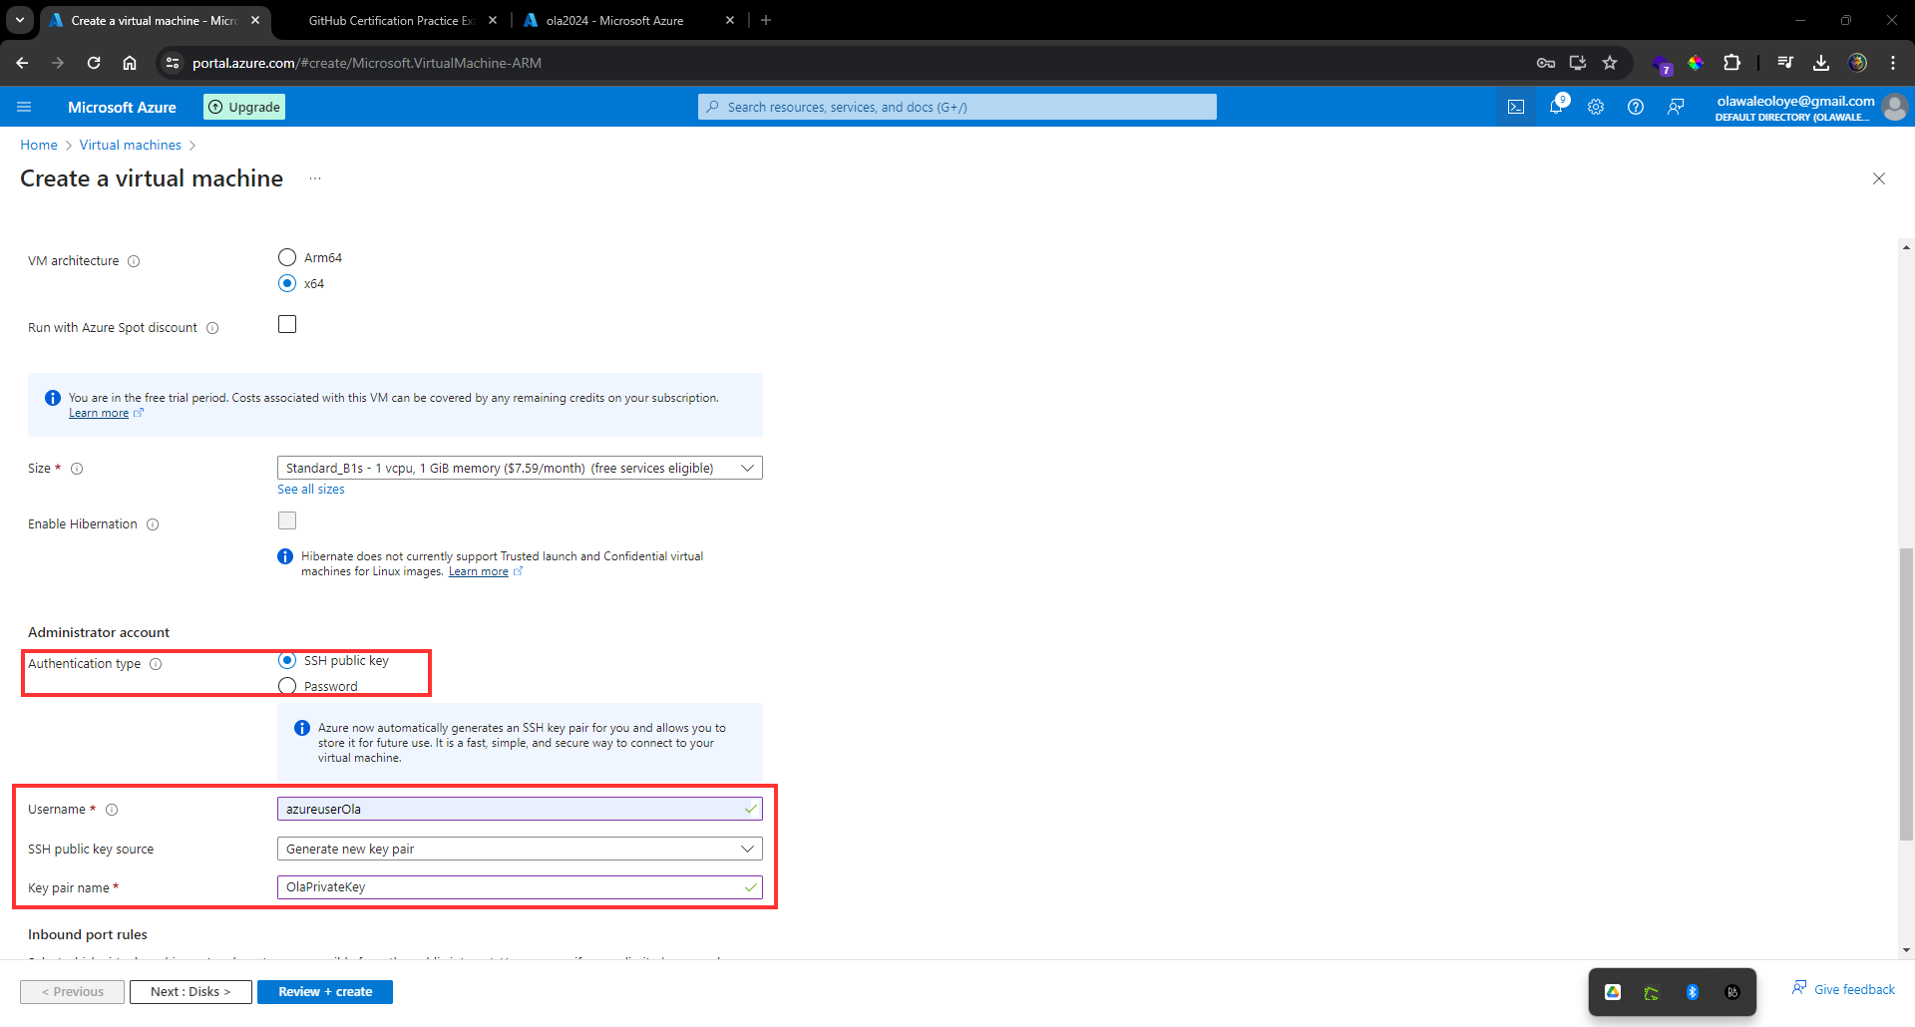Image resolution: width=1915 pixels, height=1027 pixels.
Task: Choose Password authentication
Action: tap(287, 686)
